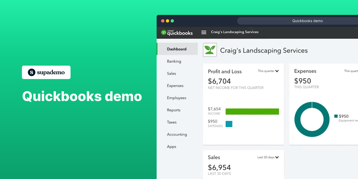Image resolution: width=358 pixels, height=179 pixels.
Task: Open the Expenses "This quarter" dropdown
Action: [x=352, y=71]
